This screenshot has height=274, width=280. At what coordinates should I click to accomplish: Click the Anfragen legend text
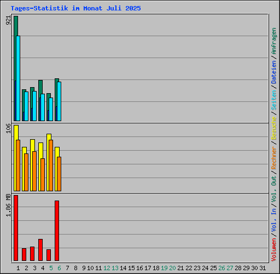(274, 41)
